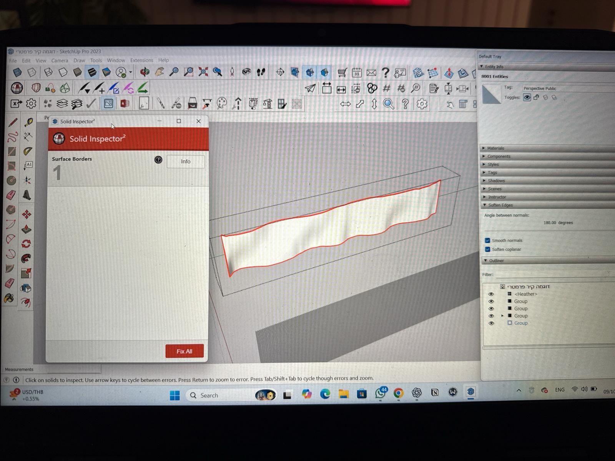Expand the Shadows panel
615x461 pixels.
496,181
